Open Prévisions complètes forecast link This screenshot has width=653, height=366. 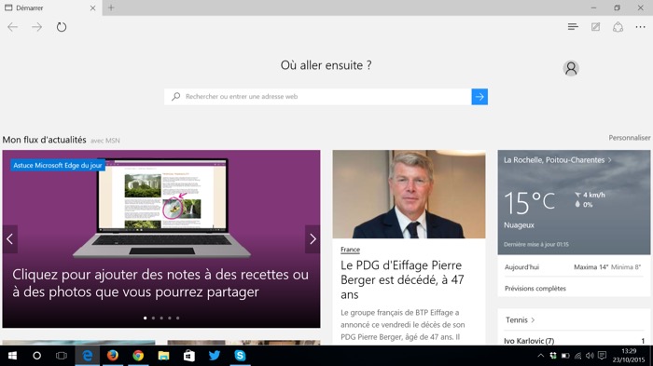click(x=535, y=288)
